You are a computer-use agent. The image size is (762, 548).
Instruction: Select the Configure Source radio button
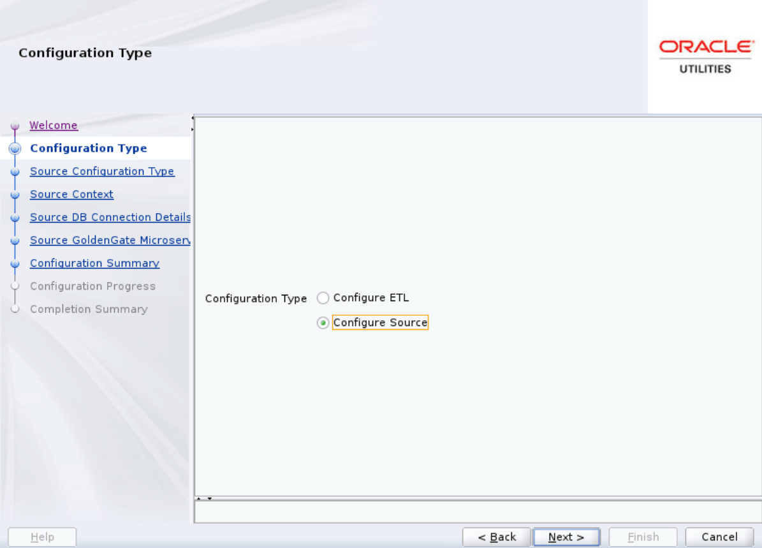click(323, 322)
